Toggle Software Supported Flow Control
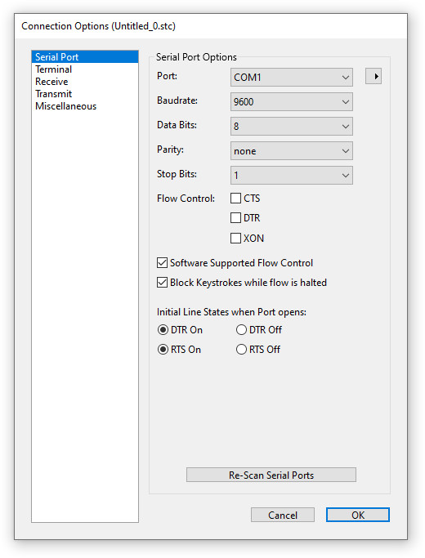The width and height of the screenshot is (425, 558). tap(162, 263)
